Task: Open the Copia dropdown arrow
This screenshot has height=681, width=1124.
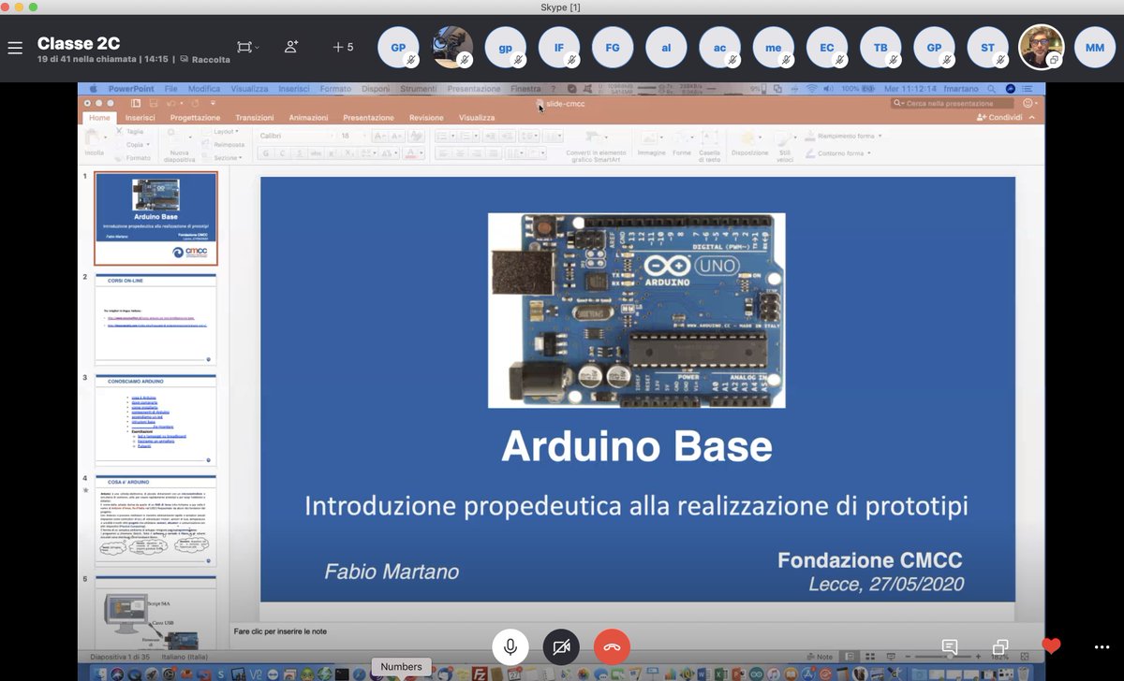Action: (148, 145)
